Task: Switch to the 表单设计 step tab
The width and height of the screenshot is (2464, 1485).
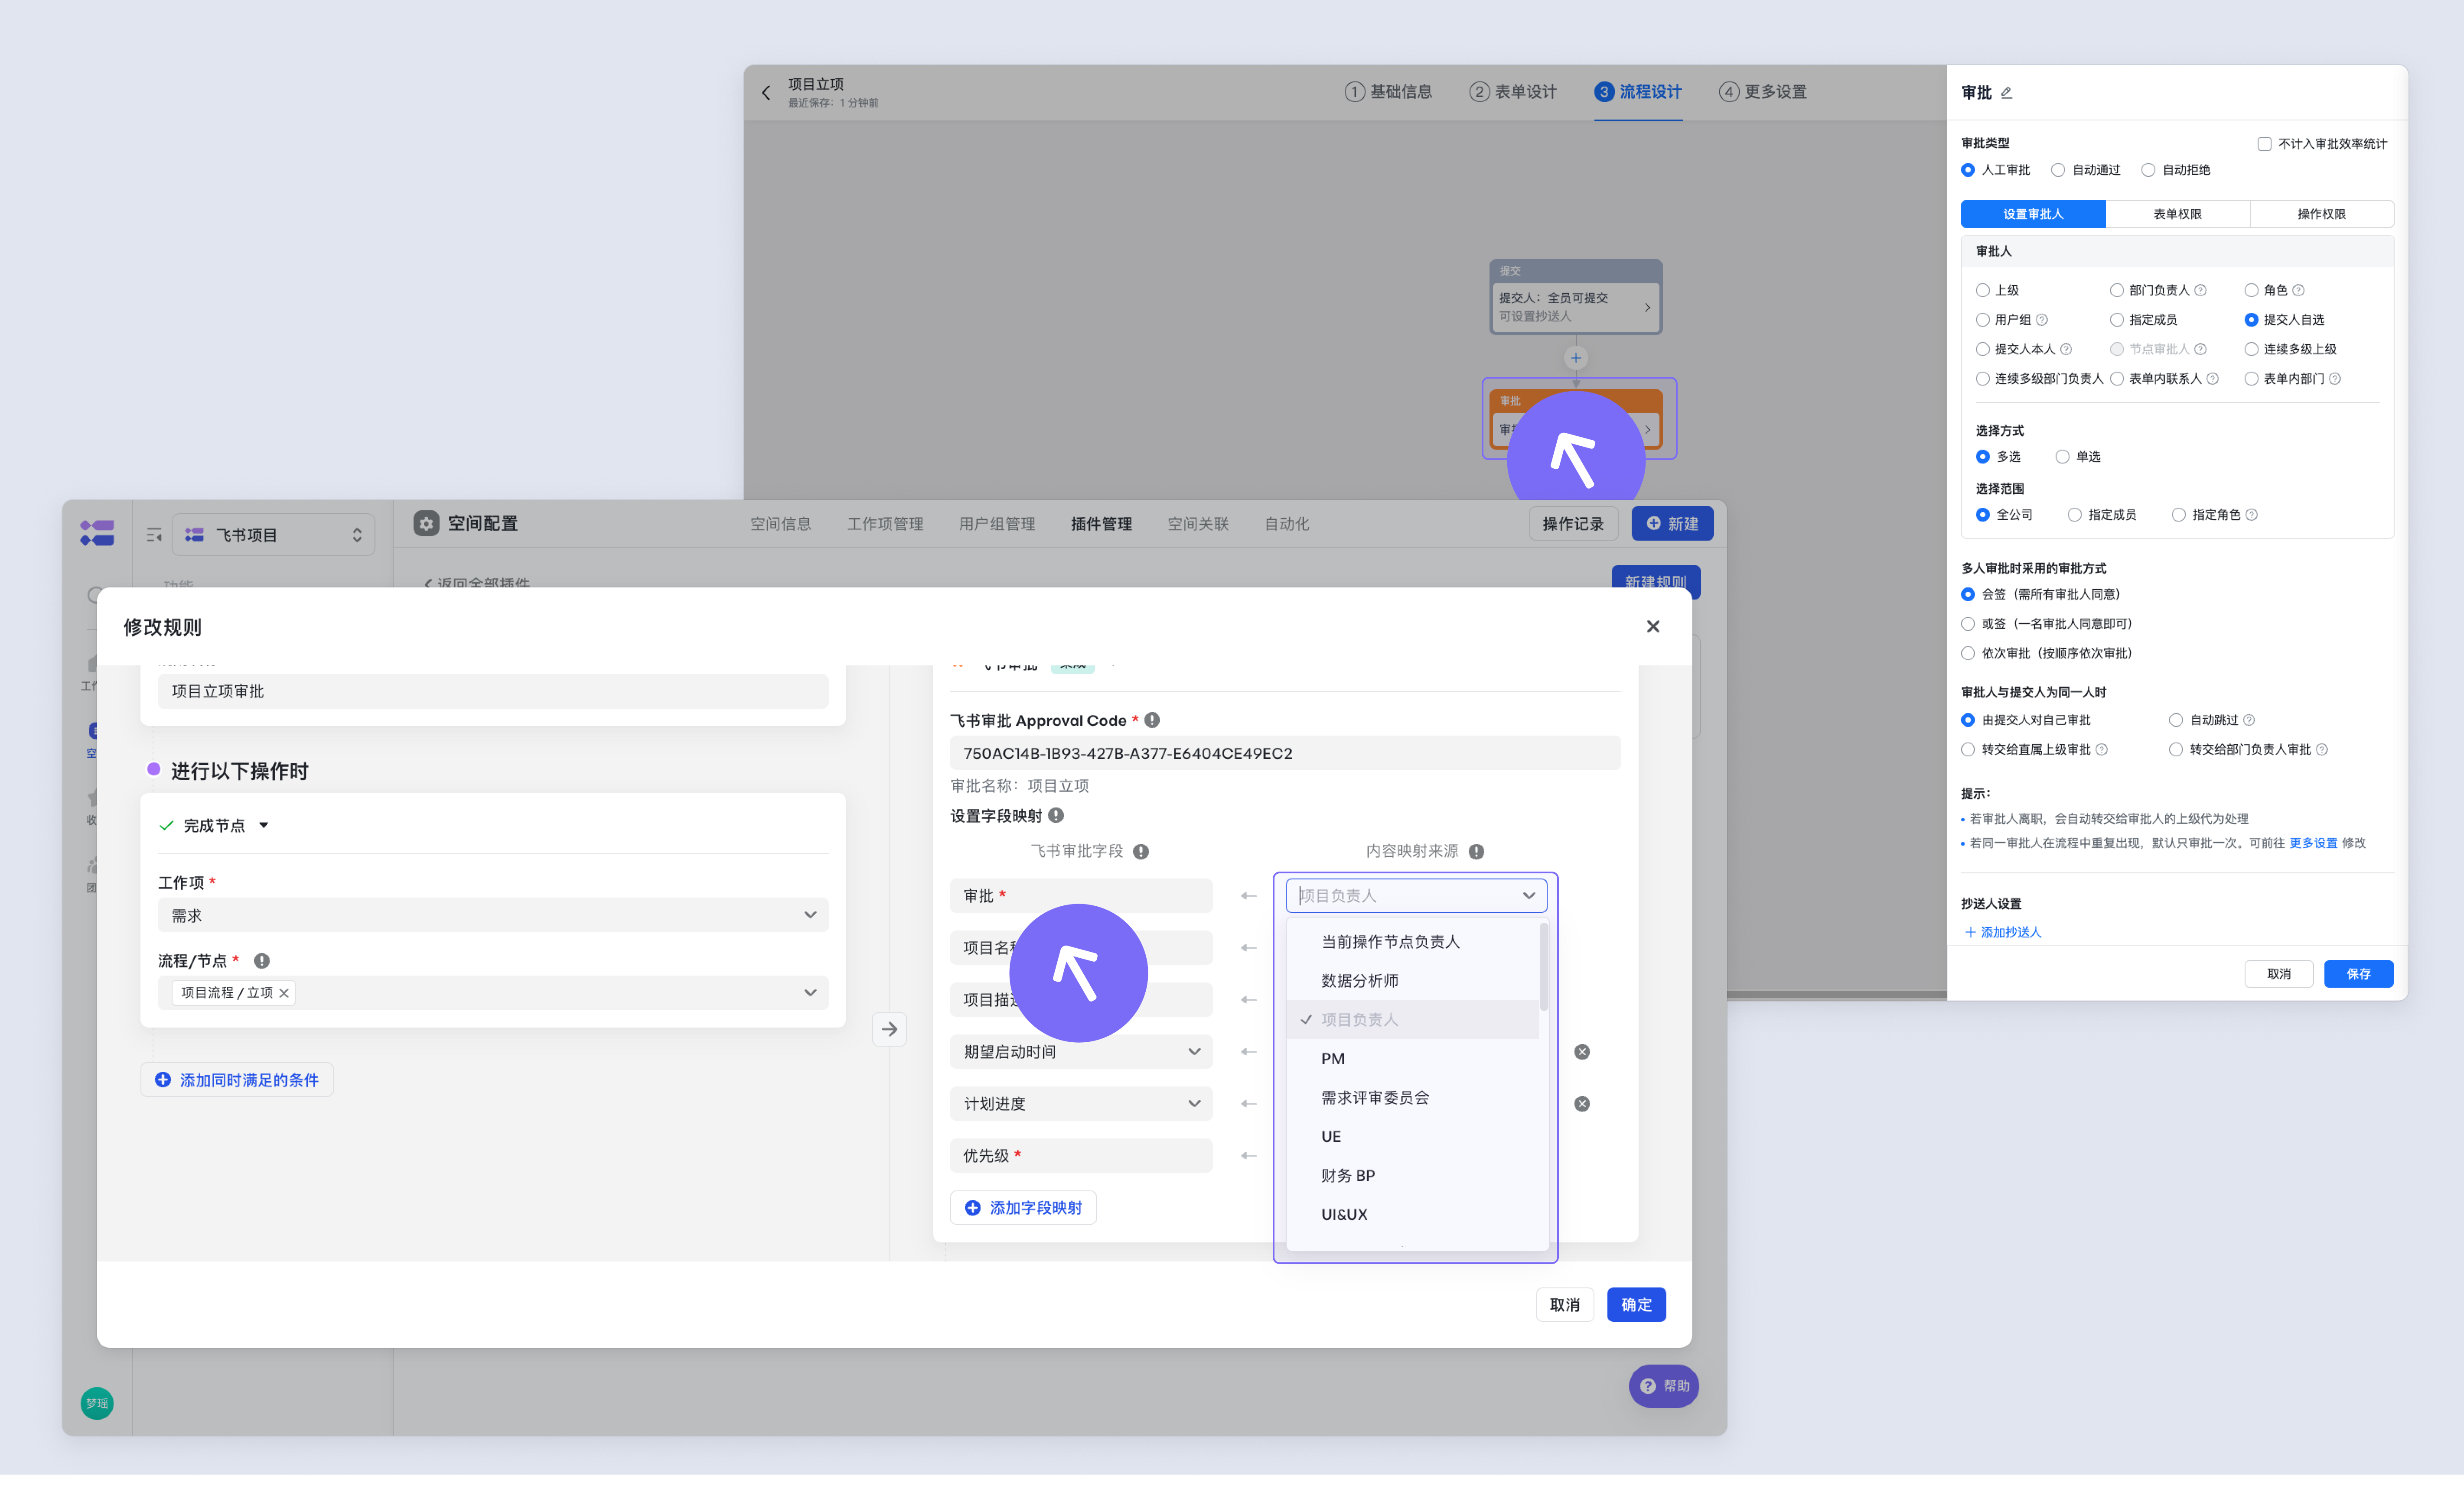Action: 1512,92
